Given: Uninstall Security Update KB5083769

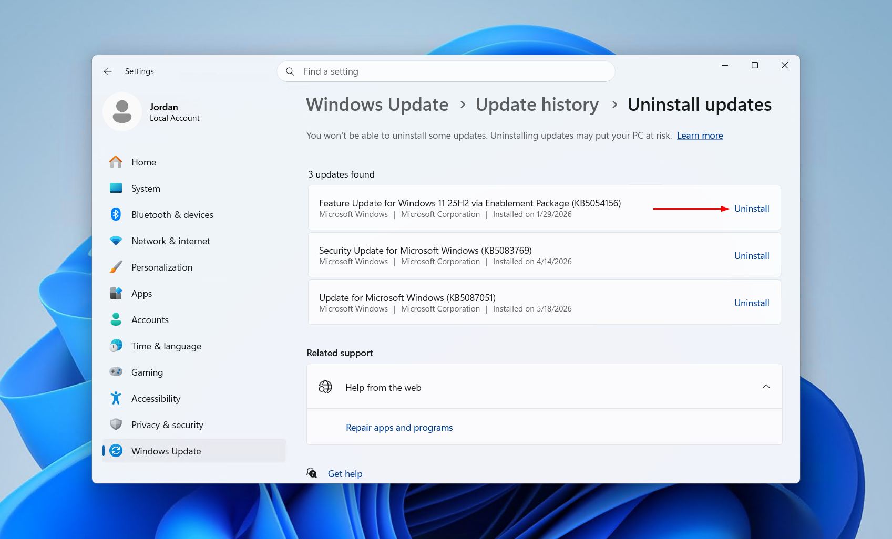Looking at the screenshot, I should pyautogui.click(x=752, y=256).
